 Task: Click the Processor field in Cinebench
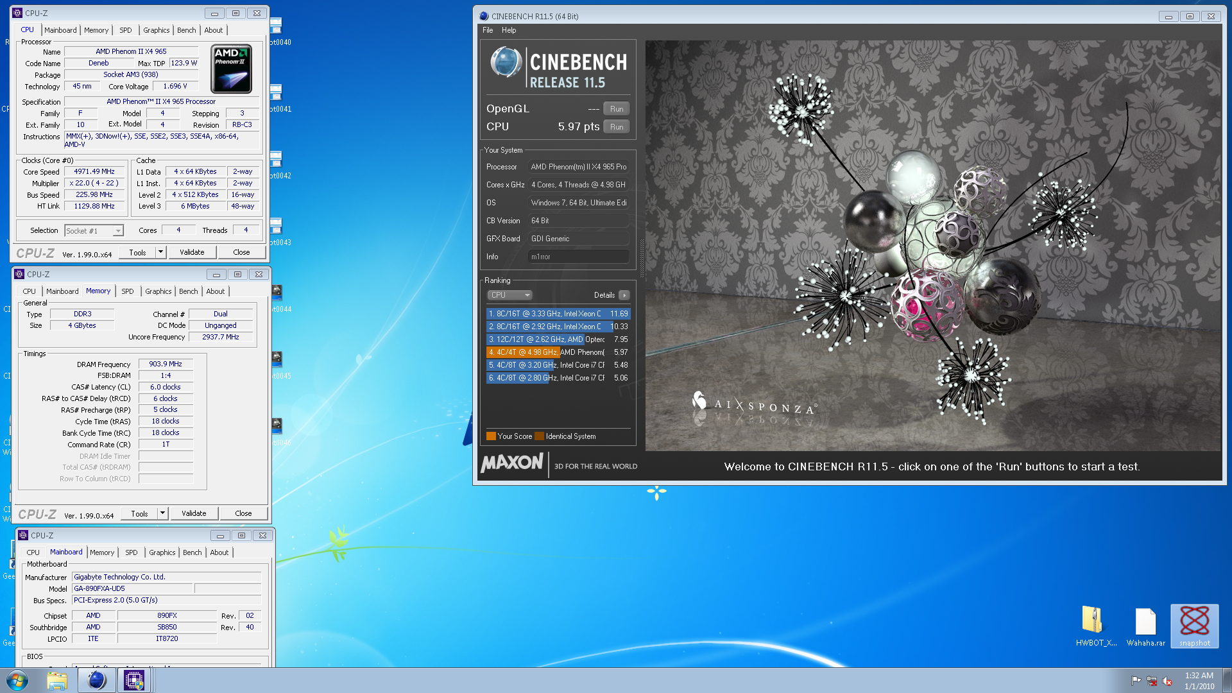click(x=578, y=167)
